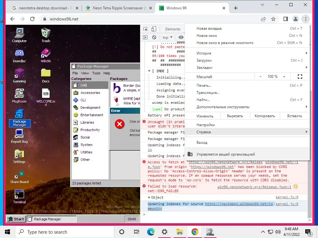Launch the Share Board desktop shortcut
Viewport: 318px width, 238px height.
click(x=19, y=177)
